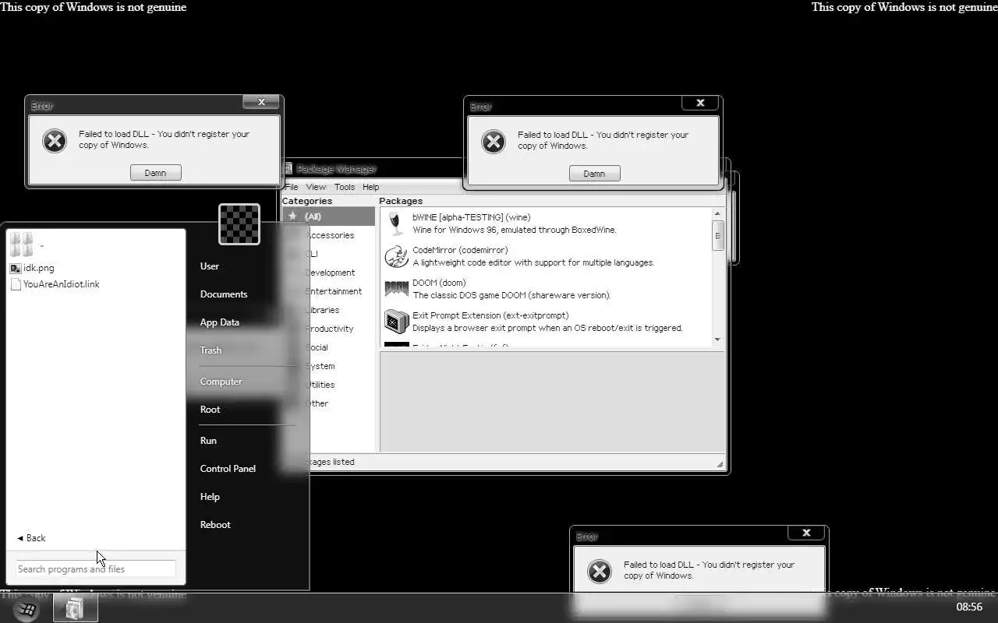The width and height of the screenshot is (998, 623).
Task: Choose Reboot in the Start menu
Action: pos(215,525)
